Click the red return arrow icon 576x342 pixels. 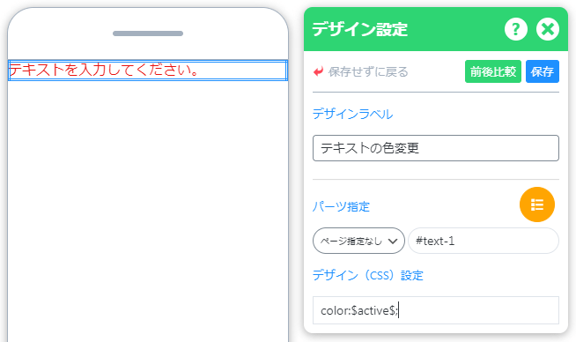pyautogui.click(x=318, y=71)
